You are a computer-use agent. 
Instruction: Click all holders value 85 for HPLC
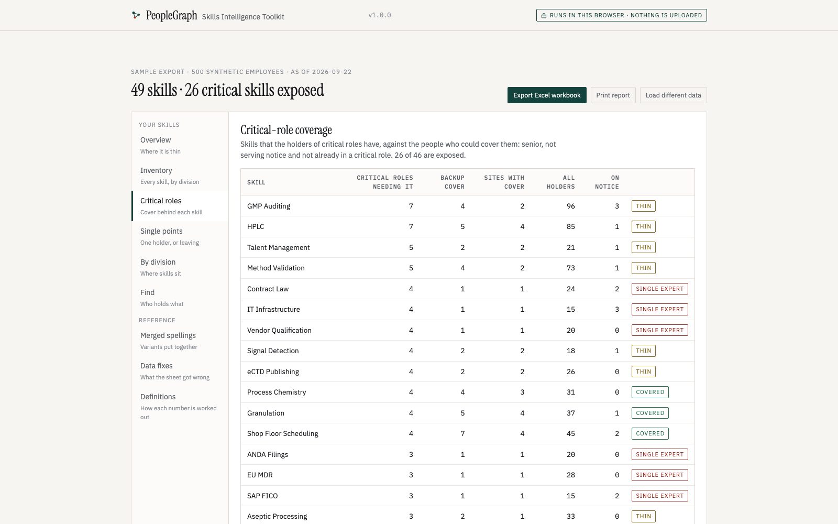[x=570, y=226]
